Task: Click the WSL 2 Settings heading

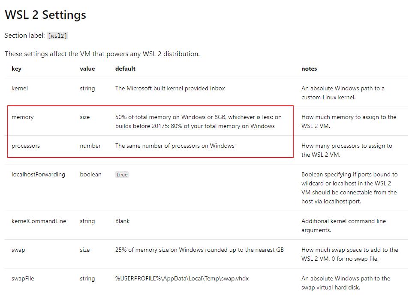Action: coord(45,15)
